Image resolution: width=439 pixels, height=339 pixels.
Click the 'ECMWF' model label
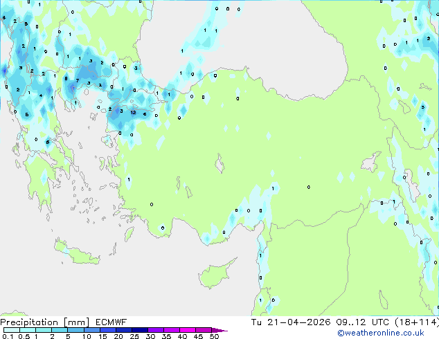point(111,322)
